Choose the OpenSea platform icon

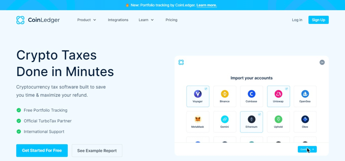tap(305, 94)
